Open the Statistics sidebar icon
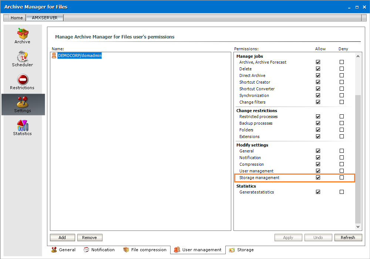This screenshot has height=259, width=370. (23, 125)
